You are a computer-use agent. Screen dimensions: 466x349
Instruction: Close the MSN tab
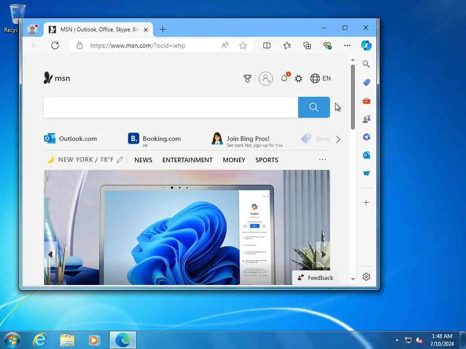[146, 30]
